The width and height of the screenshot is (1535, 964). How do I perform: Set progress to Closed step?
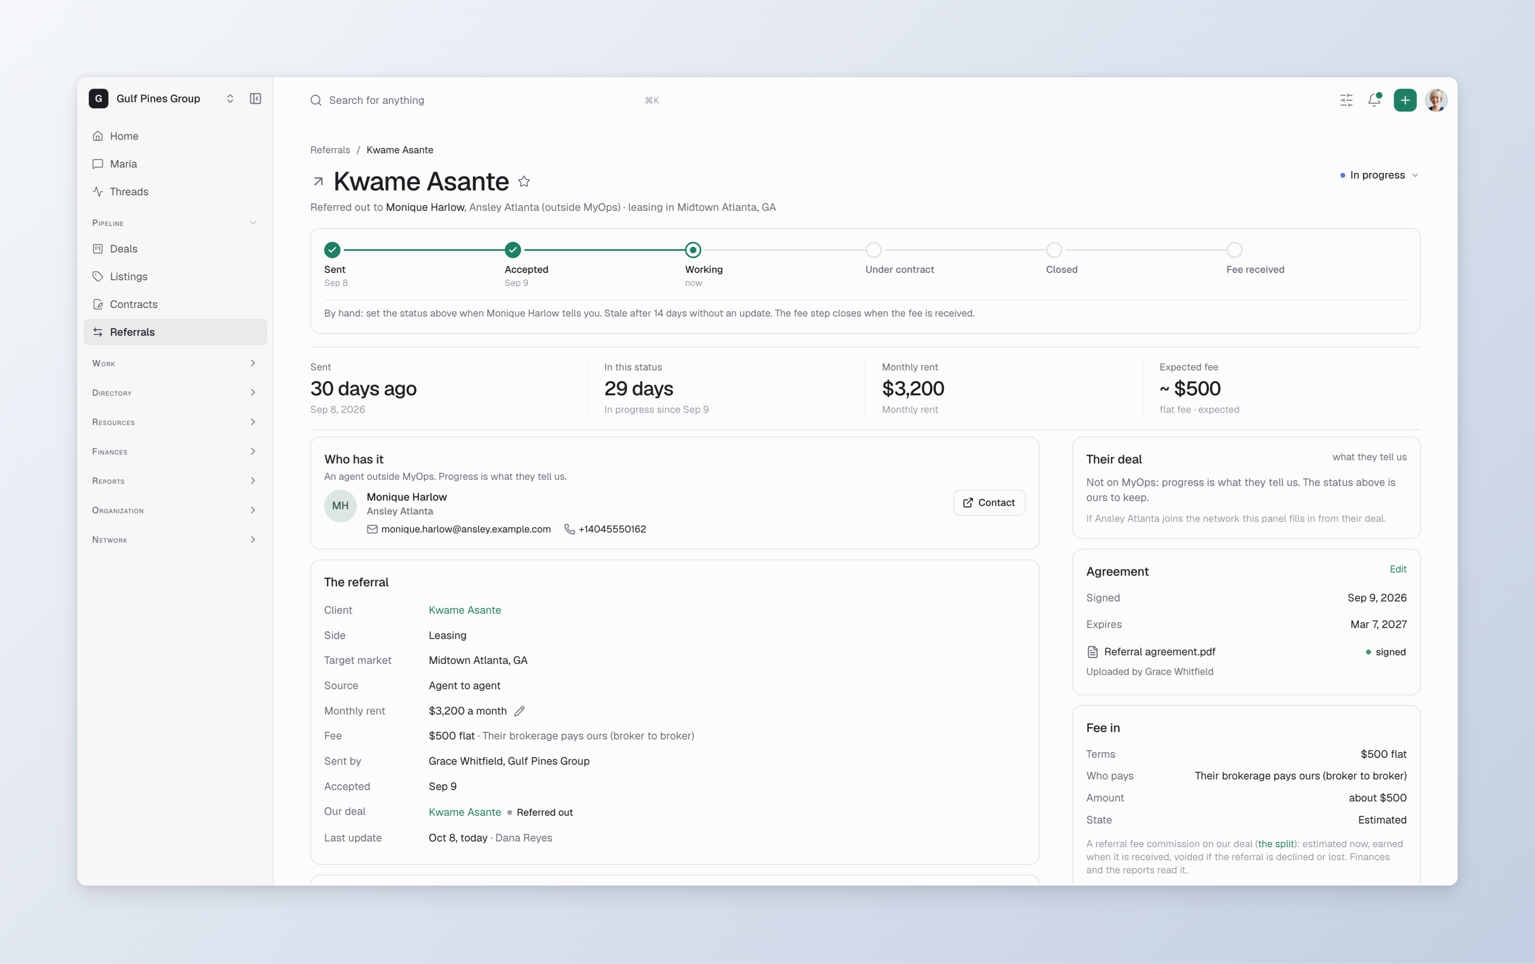coord(1054,250)
